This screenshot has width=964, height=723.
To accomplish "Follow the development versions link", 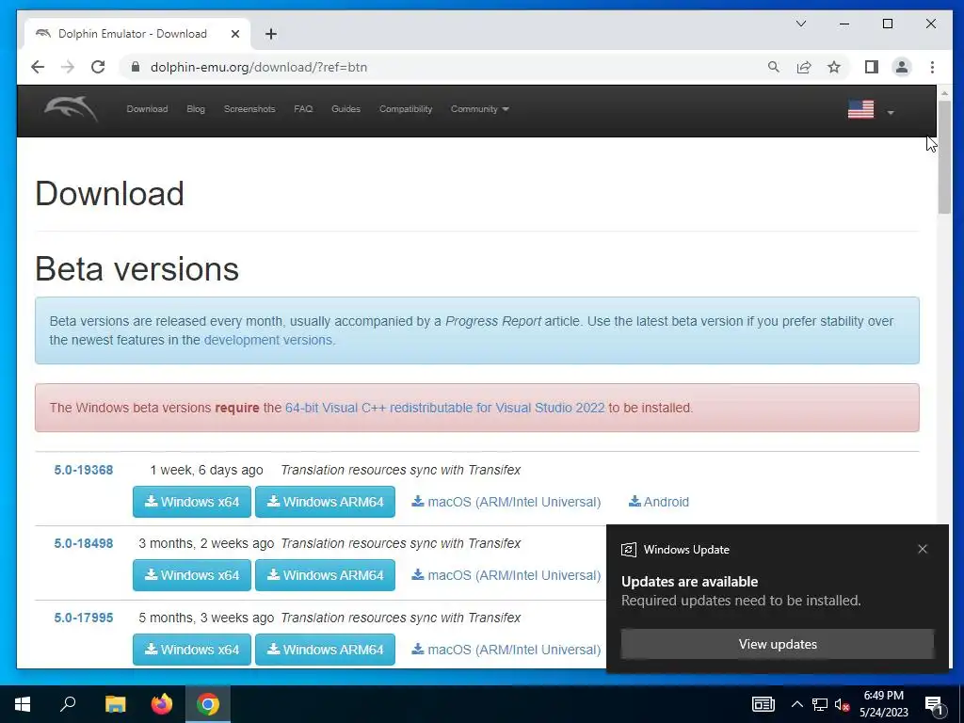I will (x=268, y=340).
